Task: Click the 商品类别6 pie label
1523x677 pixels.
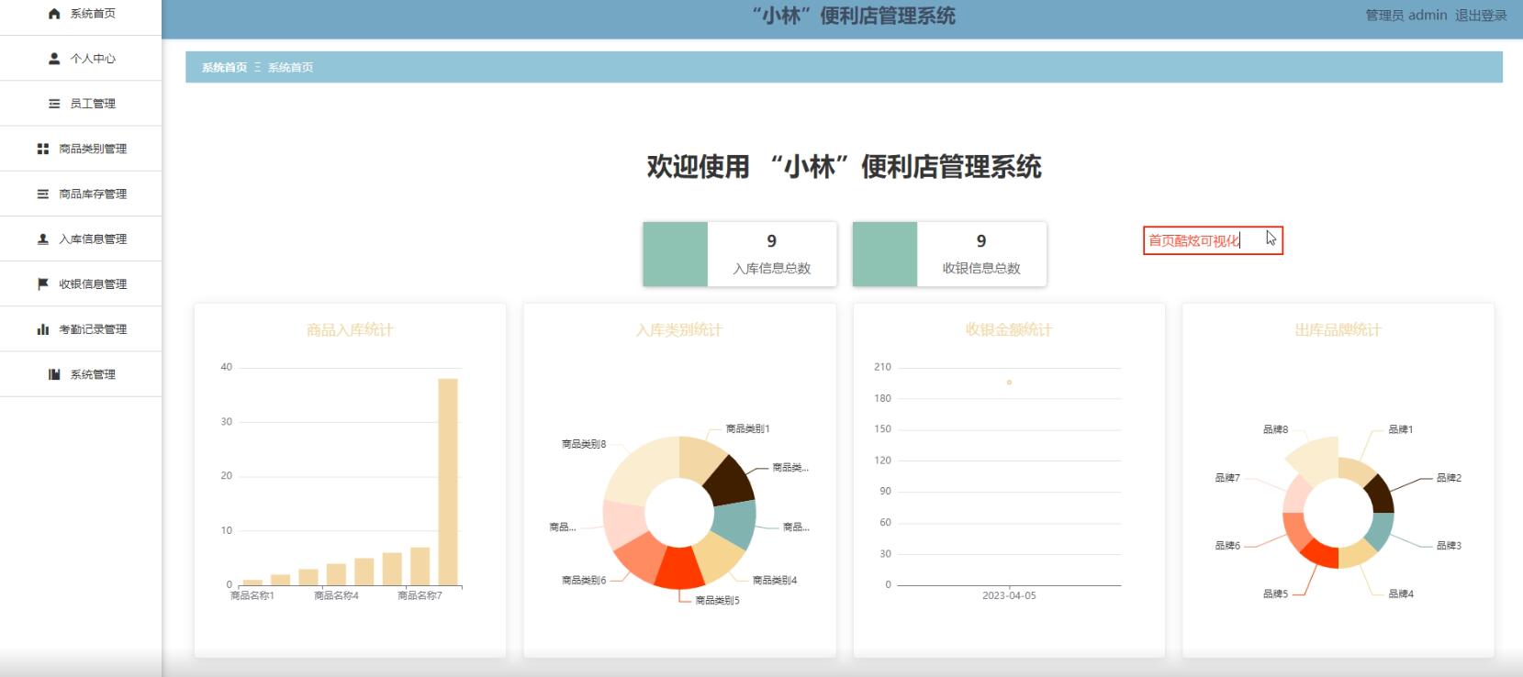Action: point(584,581)
